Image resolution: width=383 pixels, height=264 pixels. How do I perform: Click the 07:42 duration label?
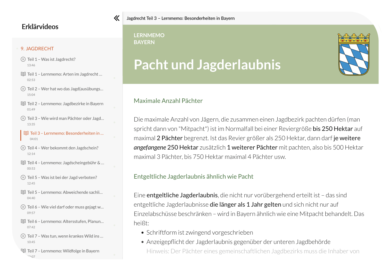pyautogui.click(x=31, y=227)
